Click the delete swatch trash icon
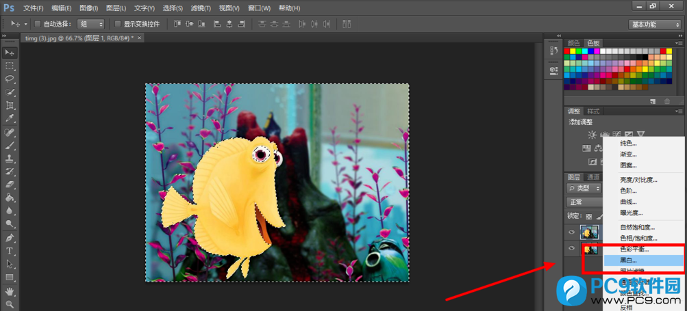 [x=667, y=101]
